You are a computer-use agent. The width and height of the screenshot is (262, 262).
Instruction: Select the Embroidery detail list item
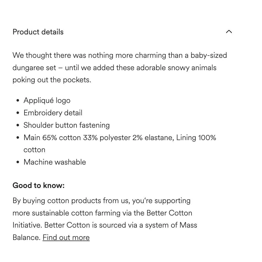tap(53, 113)
